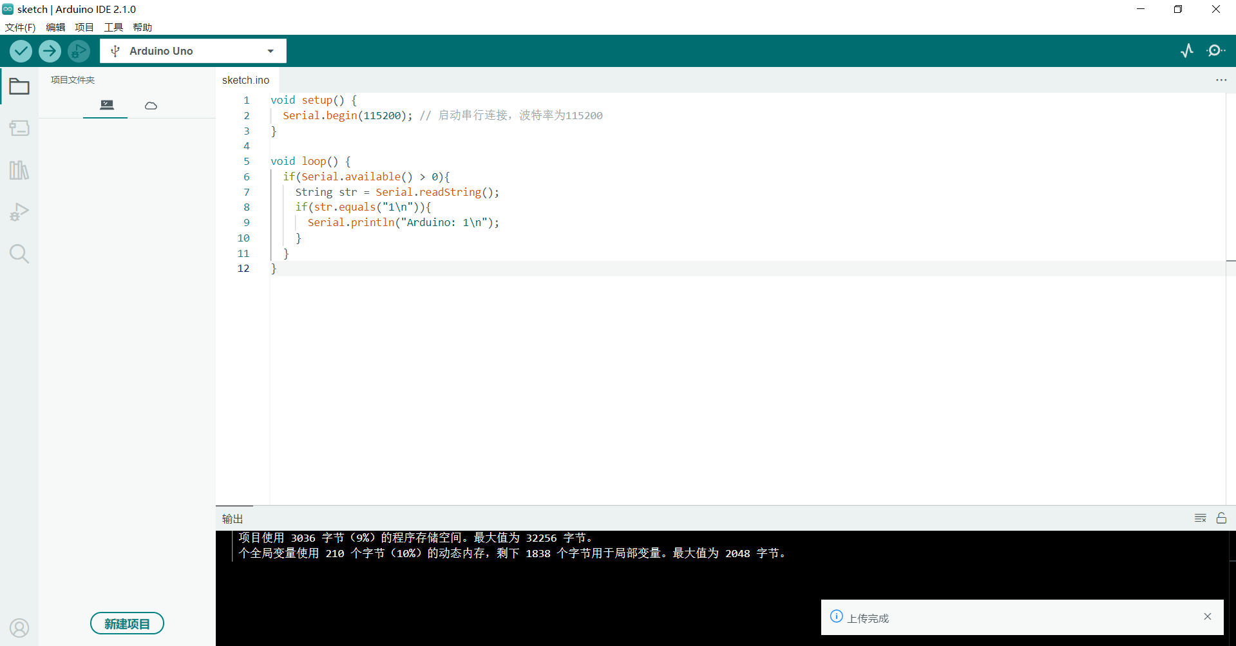Open Boards Manager from the sidebar
The height and width of the screenshot is (646, 1236).
tap(19, 128)
